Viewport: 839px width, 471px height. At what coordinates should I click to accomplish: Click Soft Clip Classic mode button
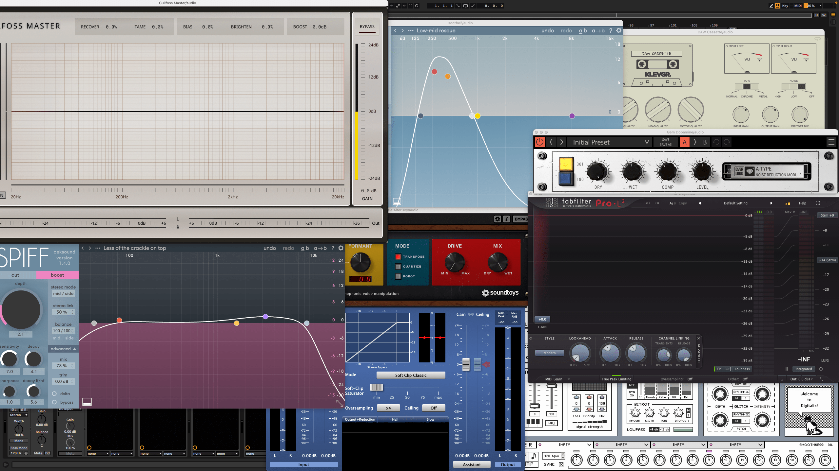(411, 375)
